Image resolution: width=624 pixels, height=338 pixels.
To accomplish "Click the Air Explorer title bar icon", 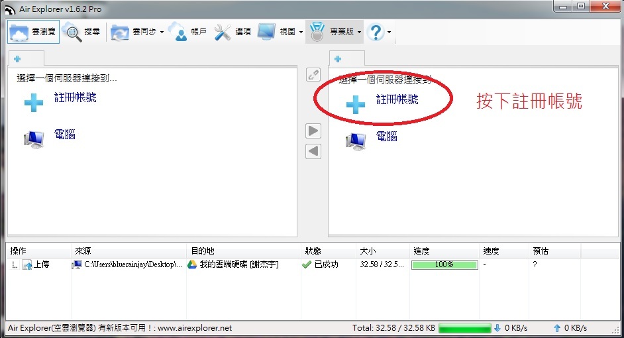I will click(x=9, y=9).
